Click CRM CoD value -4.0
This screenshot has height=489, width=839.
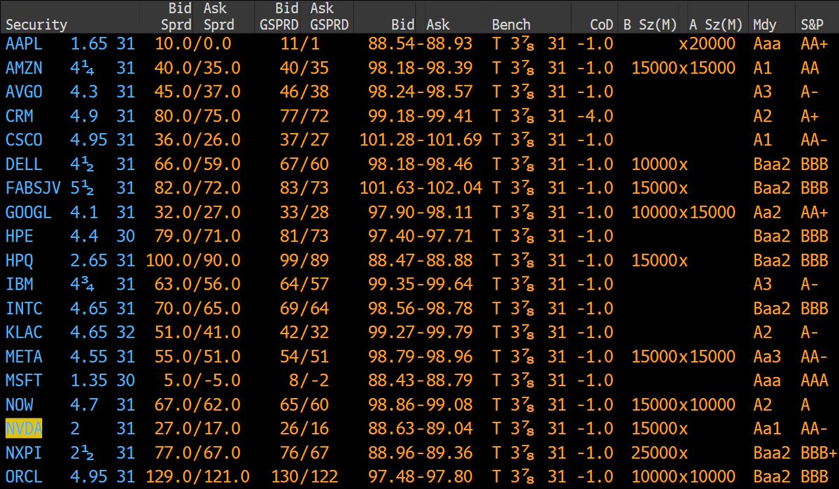point(595,116)
